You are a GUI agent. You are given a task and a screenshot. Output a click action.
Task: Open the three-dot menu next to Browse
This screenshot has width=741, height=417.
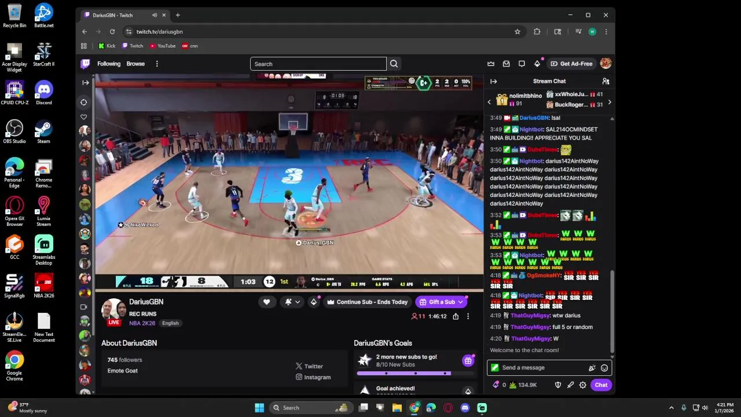[157, 64]
